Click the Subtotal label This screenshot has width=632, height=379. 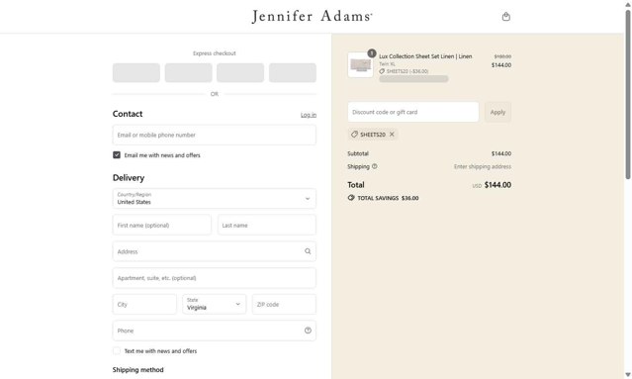(358, 153)
